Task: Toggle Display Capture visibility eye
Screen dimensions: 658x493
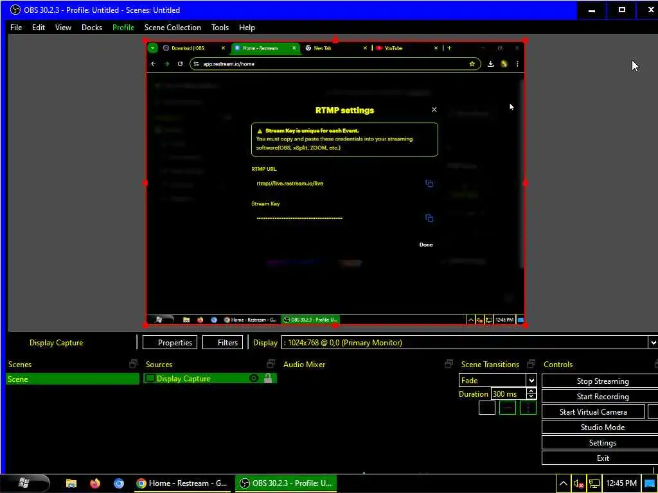Action: [x=253, y=378]
